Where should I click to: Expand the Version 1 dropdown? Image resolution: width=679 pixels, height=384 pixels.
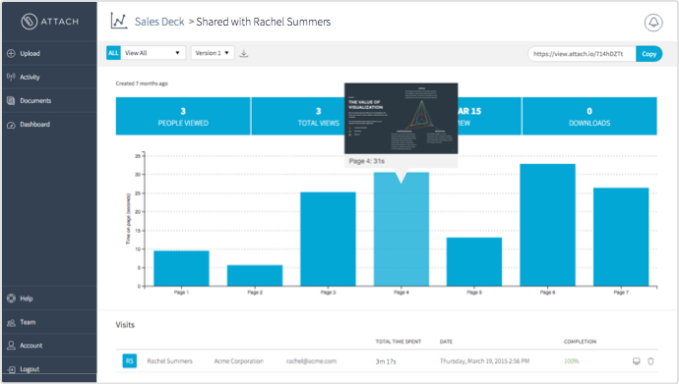(213, 53)
